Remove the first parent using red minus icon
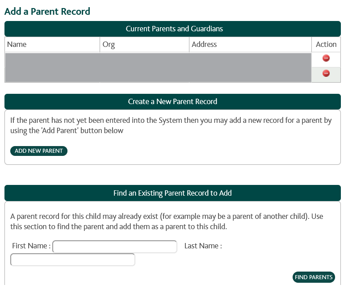Image resolution: width=344 pixels, height=289 pixels. tap(326, 58)
